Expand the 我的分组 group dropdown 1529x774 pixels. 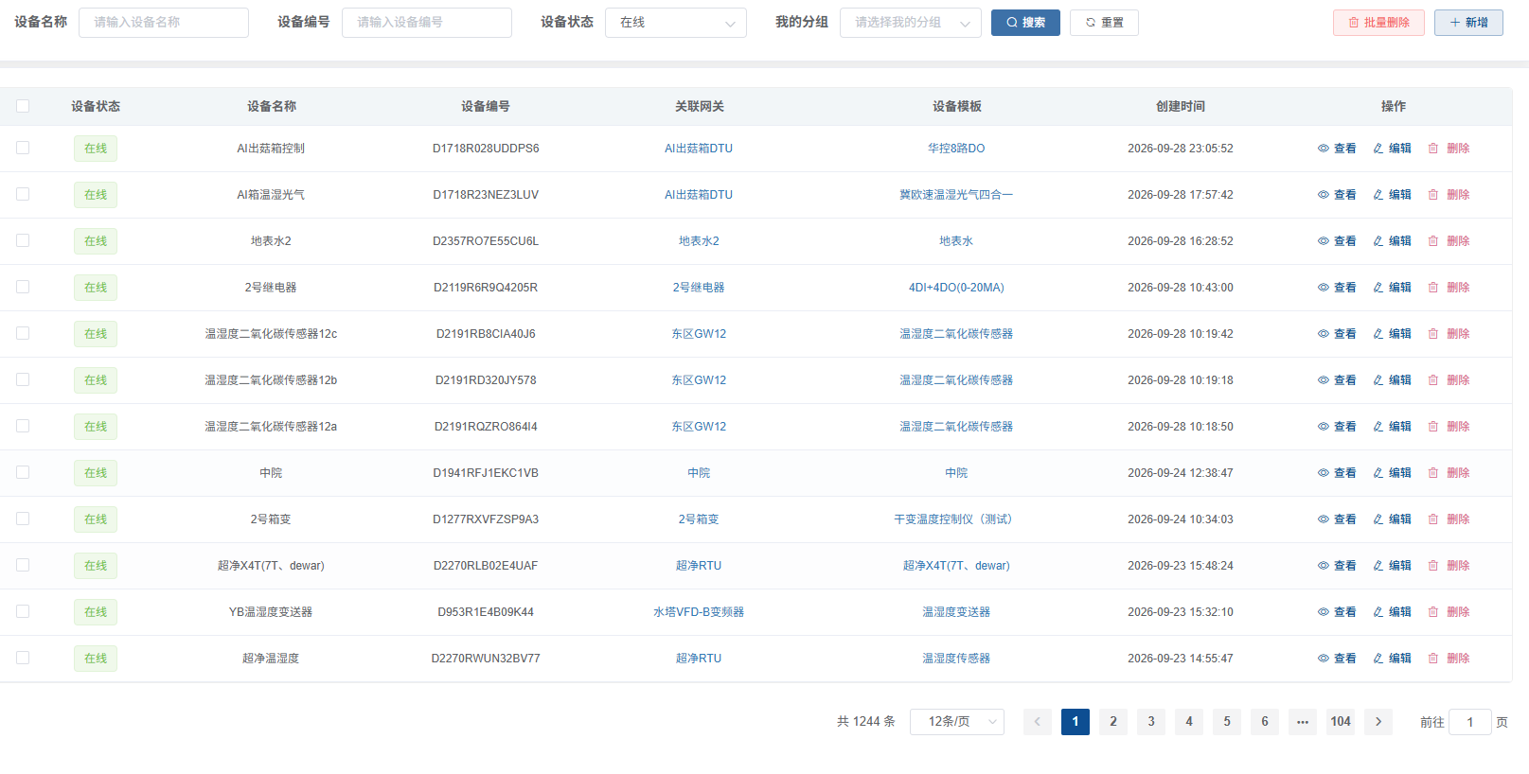(x=911, y=23)
